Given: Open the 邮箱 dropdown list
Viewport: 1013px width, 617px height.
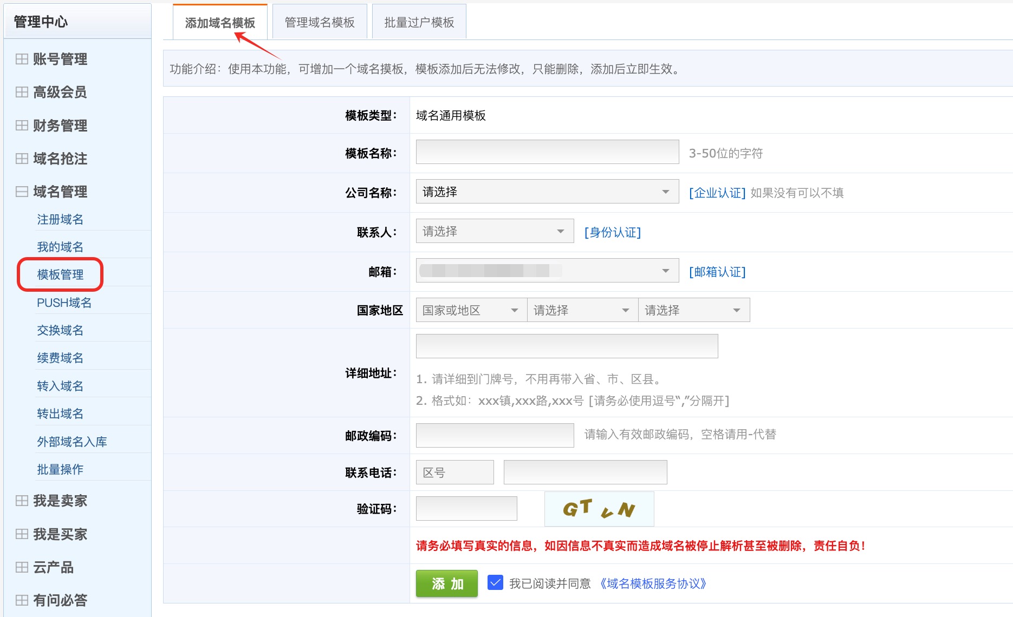Looking at the screenshot, I should (x=547, y=271).
